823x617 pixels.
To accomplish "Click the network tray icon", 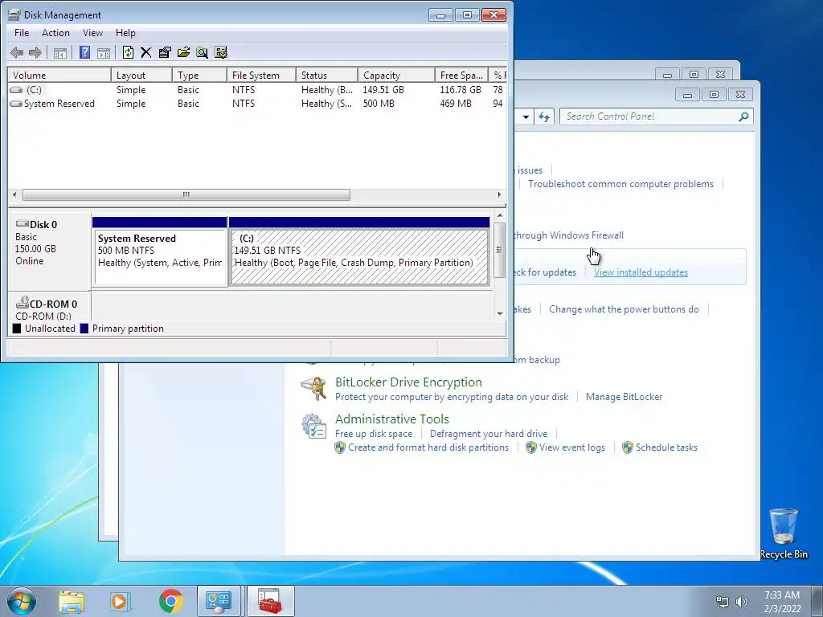I will click(723, 602).
